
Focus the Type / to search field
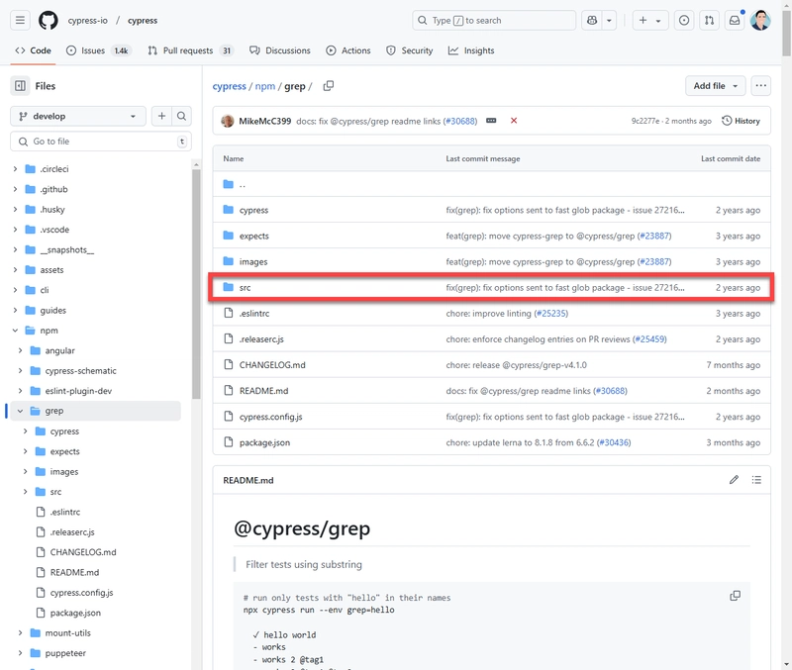[x=494, y=20]
